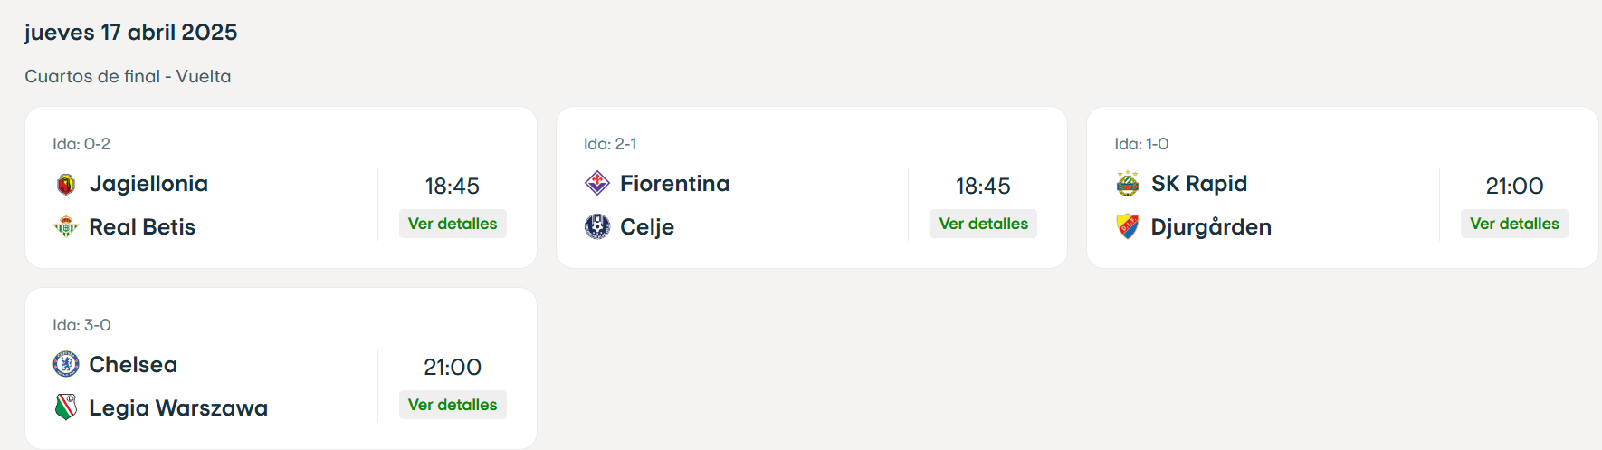Click the Fiorentina club crest

pos(597,184)
